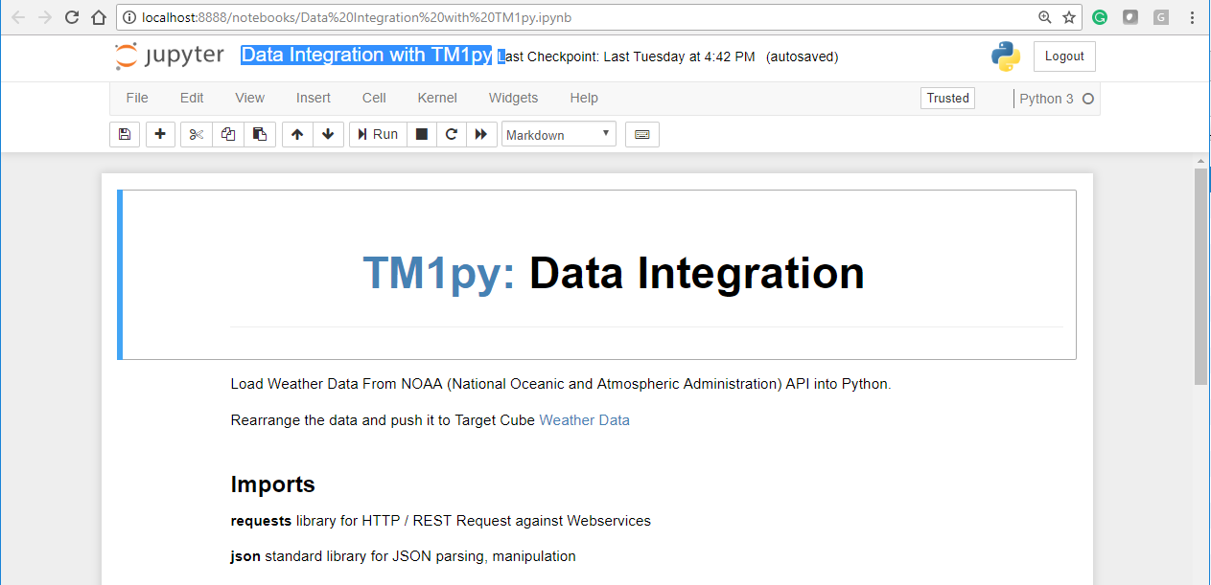Insert a cell below with plus icon
The width and height of the screenshot is (1211, 585).
pyautogui.click(x=160, y=135)
